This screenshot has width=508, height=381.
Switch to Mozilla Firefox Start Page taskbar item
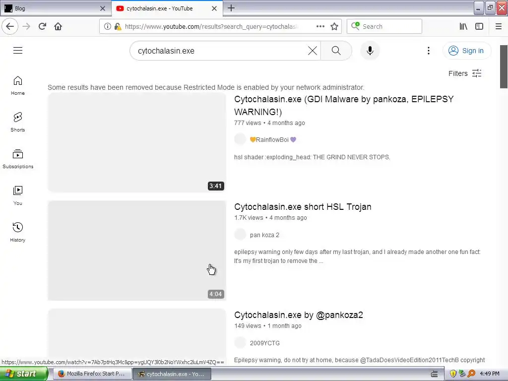(x=92, y=374)
